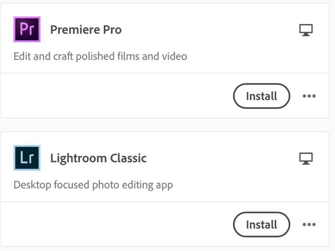335x251 pixels.
Task: Click the 'Edit and craft polished films' description
Action: (100, 56)
